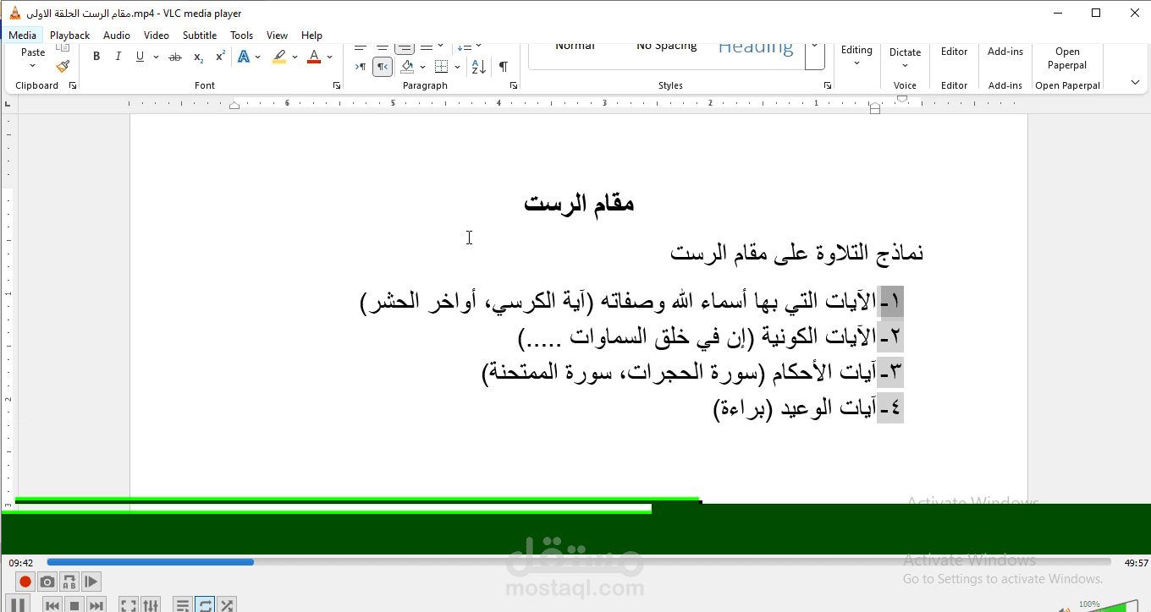Toggle justify paragraph alignment
The width and height of the screenshot is (1151, 612).
(x=427, y=46)
